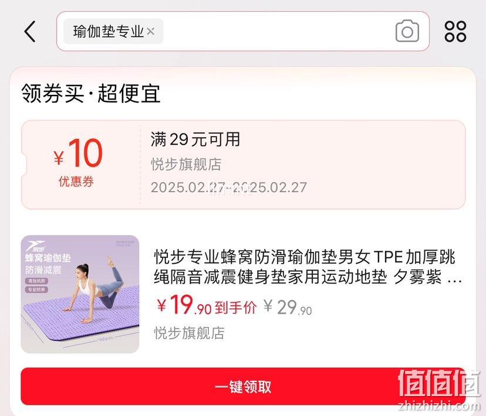Click the 一键领取 red button
Screen dimensions: 486x416
point(243,386)
